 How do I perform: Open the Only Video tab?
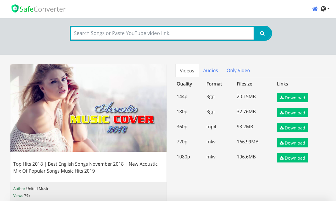point(238,70)
